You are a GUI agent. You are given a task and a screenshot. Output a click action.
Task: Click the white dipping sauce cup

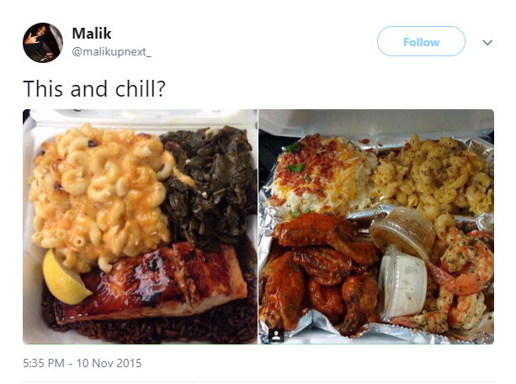(402, 282)
